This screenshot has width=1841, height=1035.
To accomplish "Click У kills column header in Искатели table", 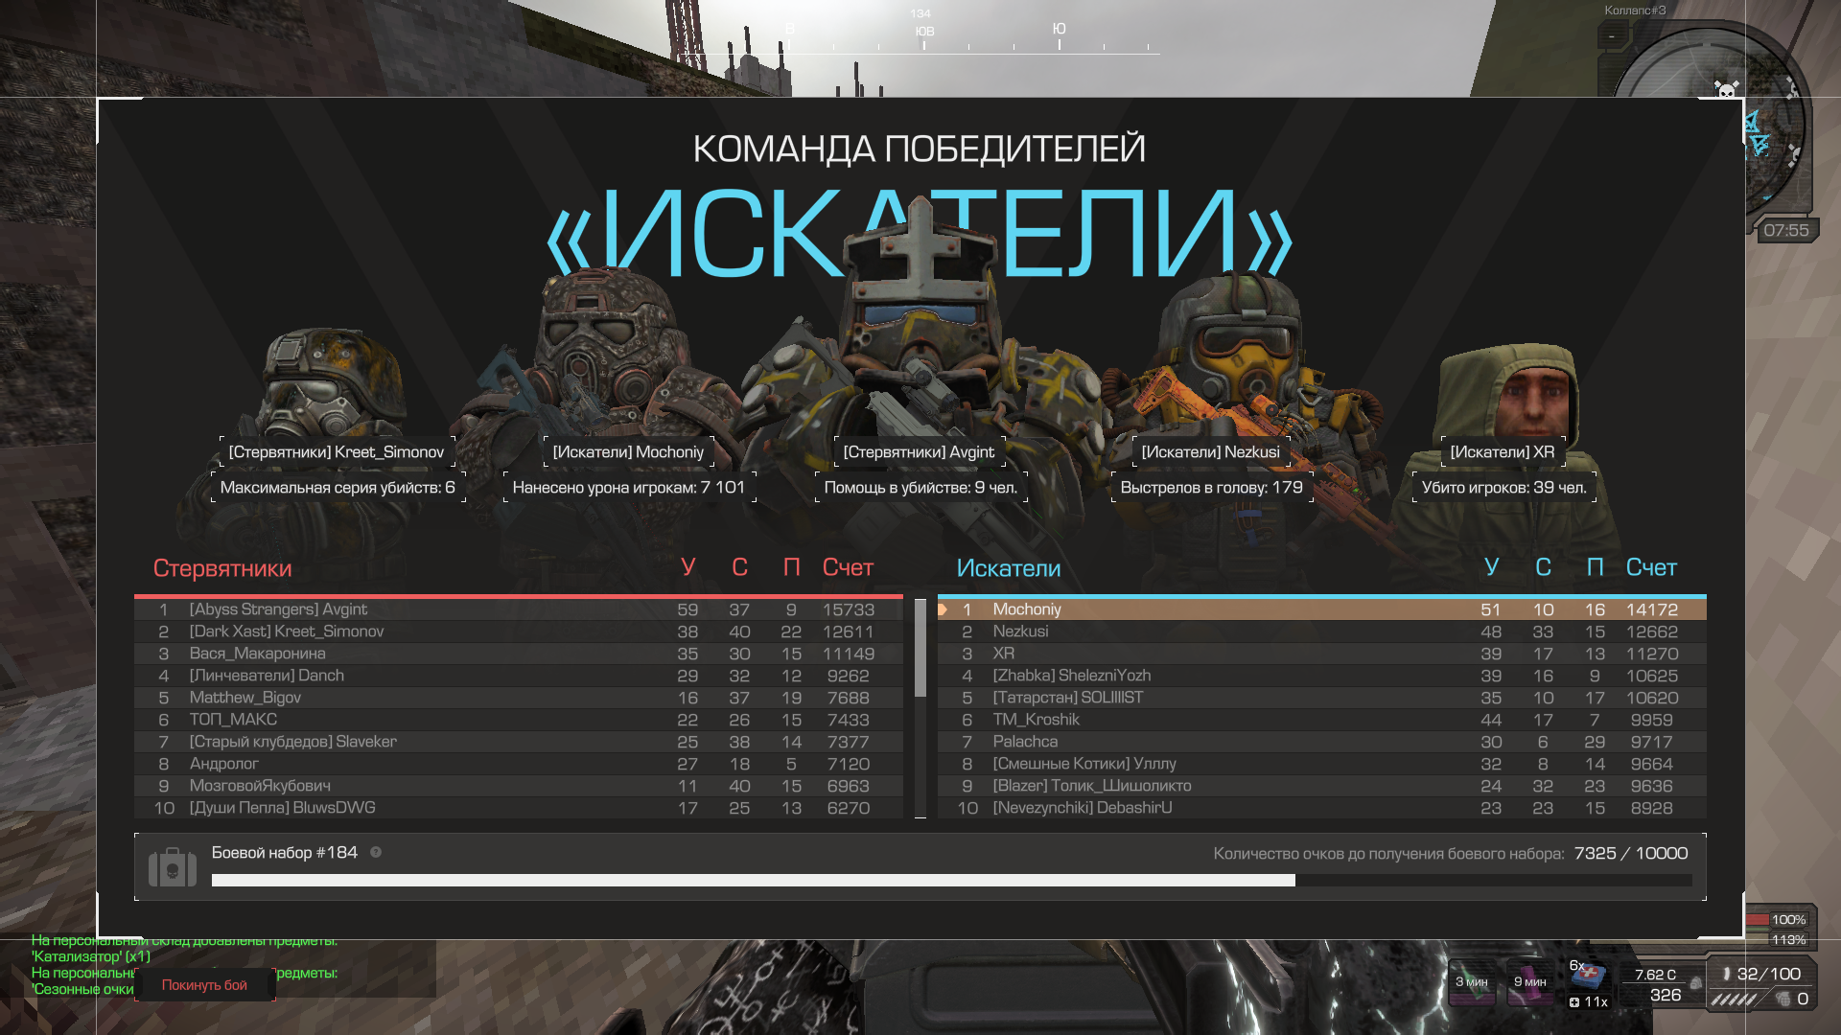I will [x=1491, y=567].
